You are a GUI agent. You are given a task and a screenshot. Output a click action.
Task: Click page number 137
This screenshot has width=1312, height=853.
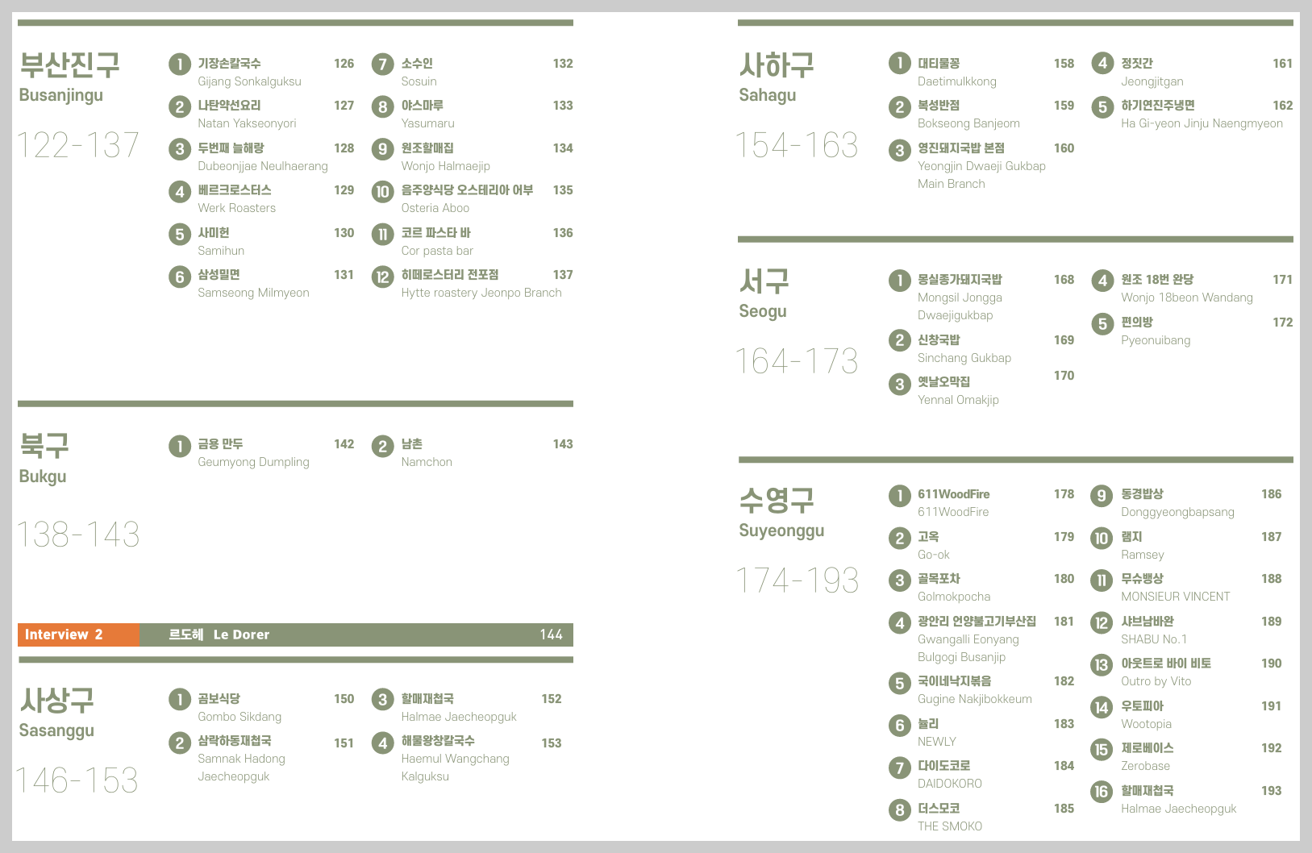563,274
